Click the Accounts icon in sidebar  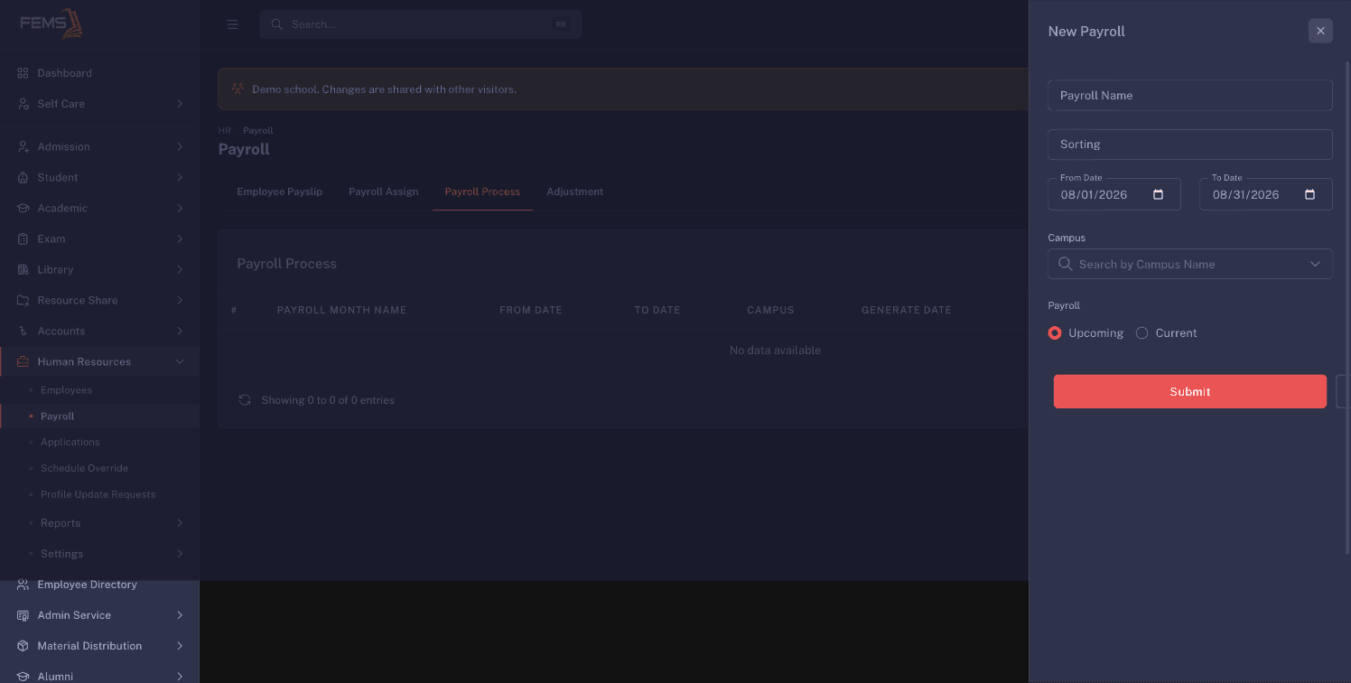(23, 331)
